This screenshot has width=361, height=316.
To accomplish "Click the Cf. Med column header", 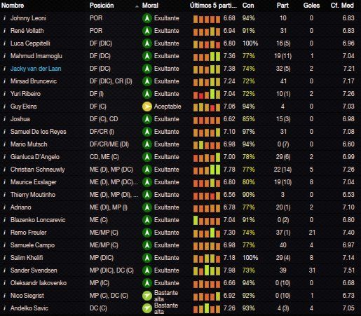I will coord(342,6).
